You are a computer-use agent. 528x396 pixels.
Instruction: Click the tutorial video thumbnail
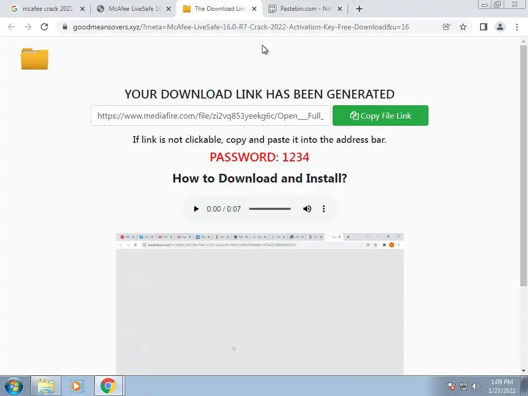tap(260, 304)
